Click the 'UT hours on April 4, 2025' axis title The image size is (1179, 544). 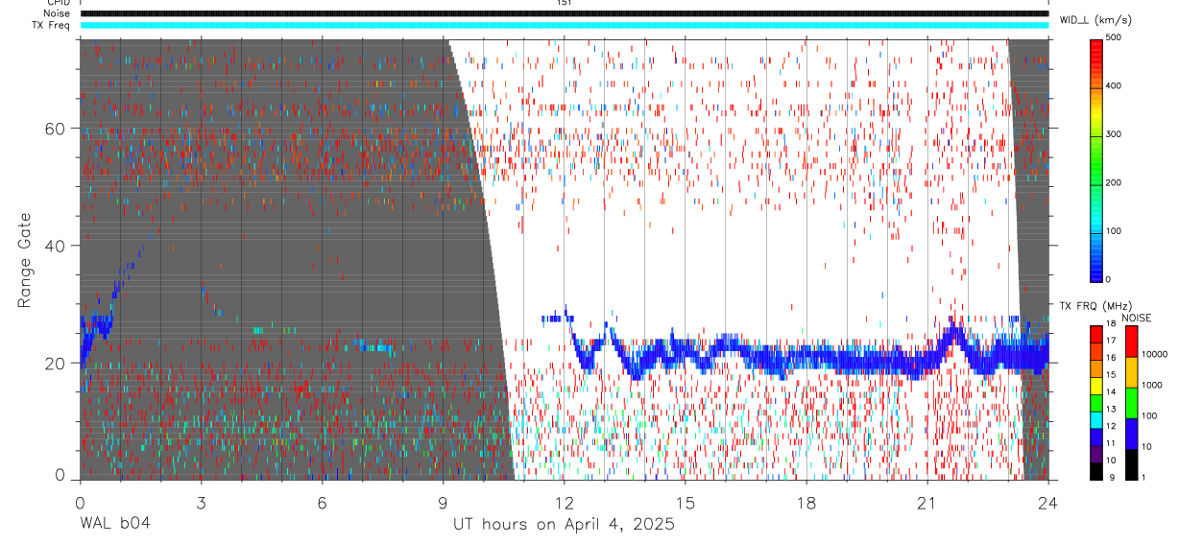click(x=564, y=525)
